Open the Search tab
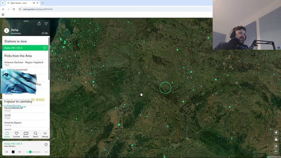The width and height of the screenshot is (281, 158). 36,134
